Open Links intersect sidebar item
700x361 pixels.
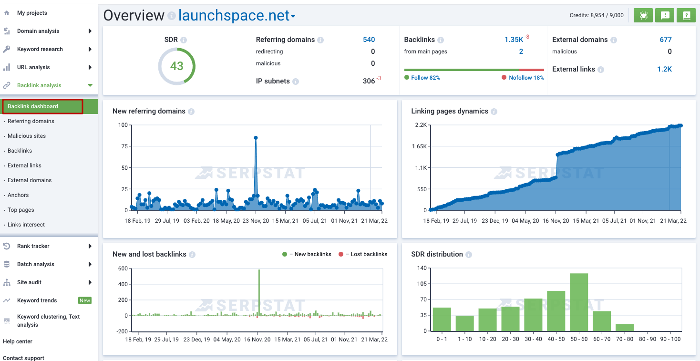26,225
